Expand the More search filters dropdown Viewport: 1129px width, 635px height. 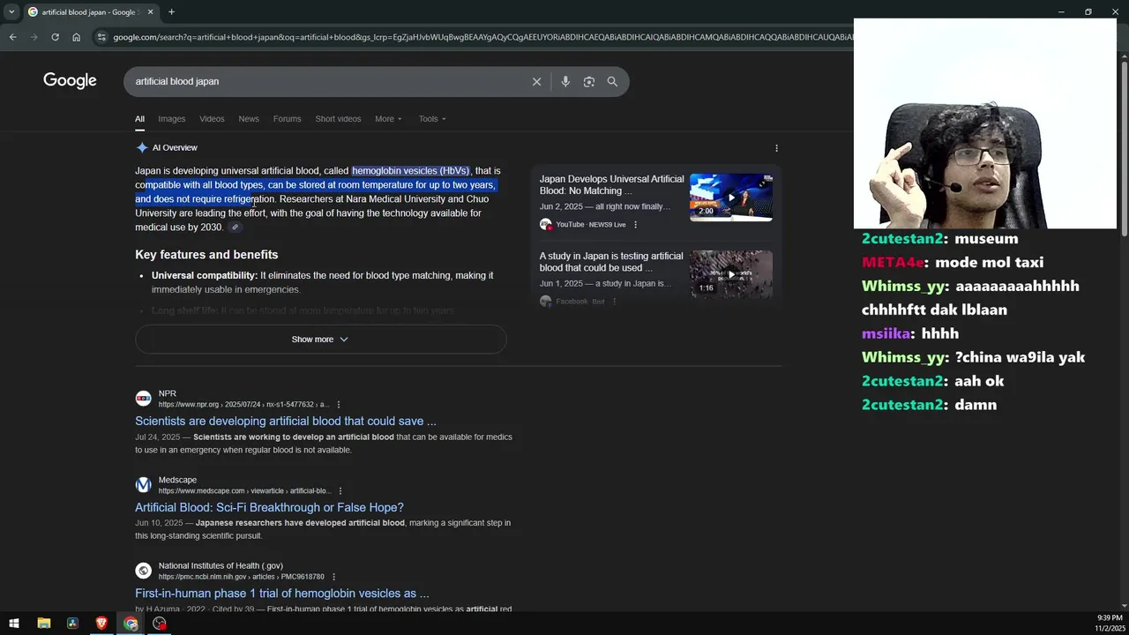click(388, 119)
